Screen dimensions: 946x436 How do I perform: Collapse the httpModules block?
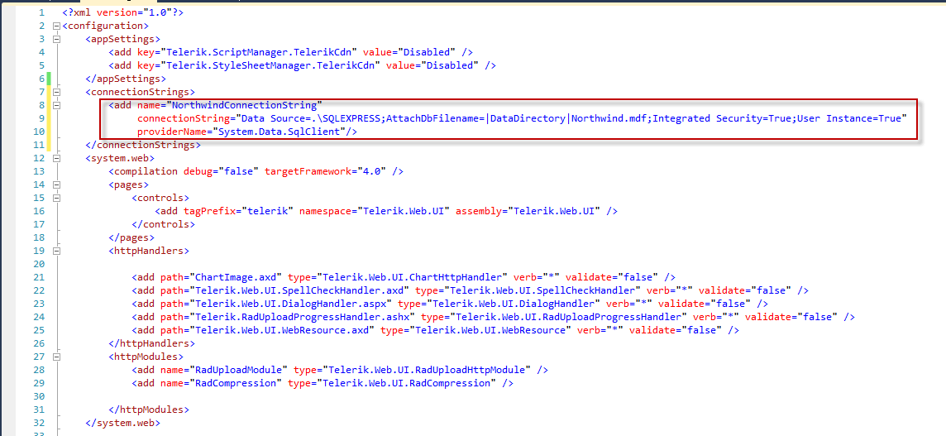click(x=56, y=357)
